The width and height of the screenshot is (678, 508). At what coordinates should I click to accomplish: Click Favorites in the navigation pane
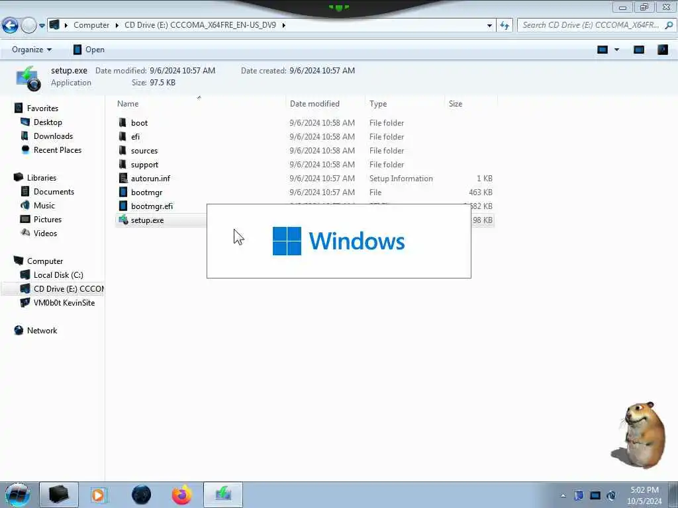(x=42, y=108)
